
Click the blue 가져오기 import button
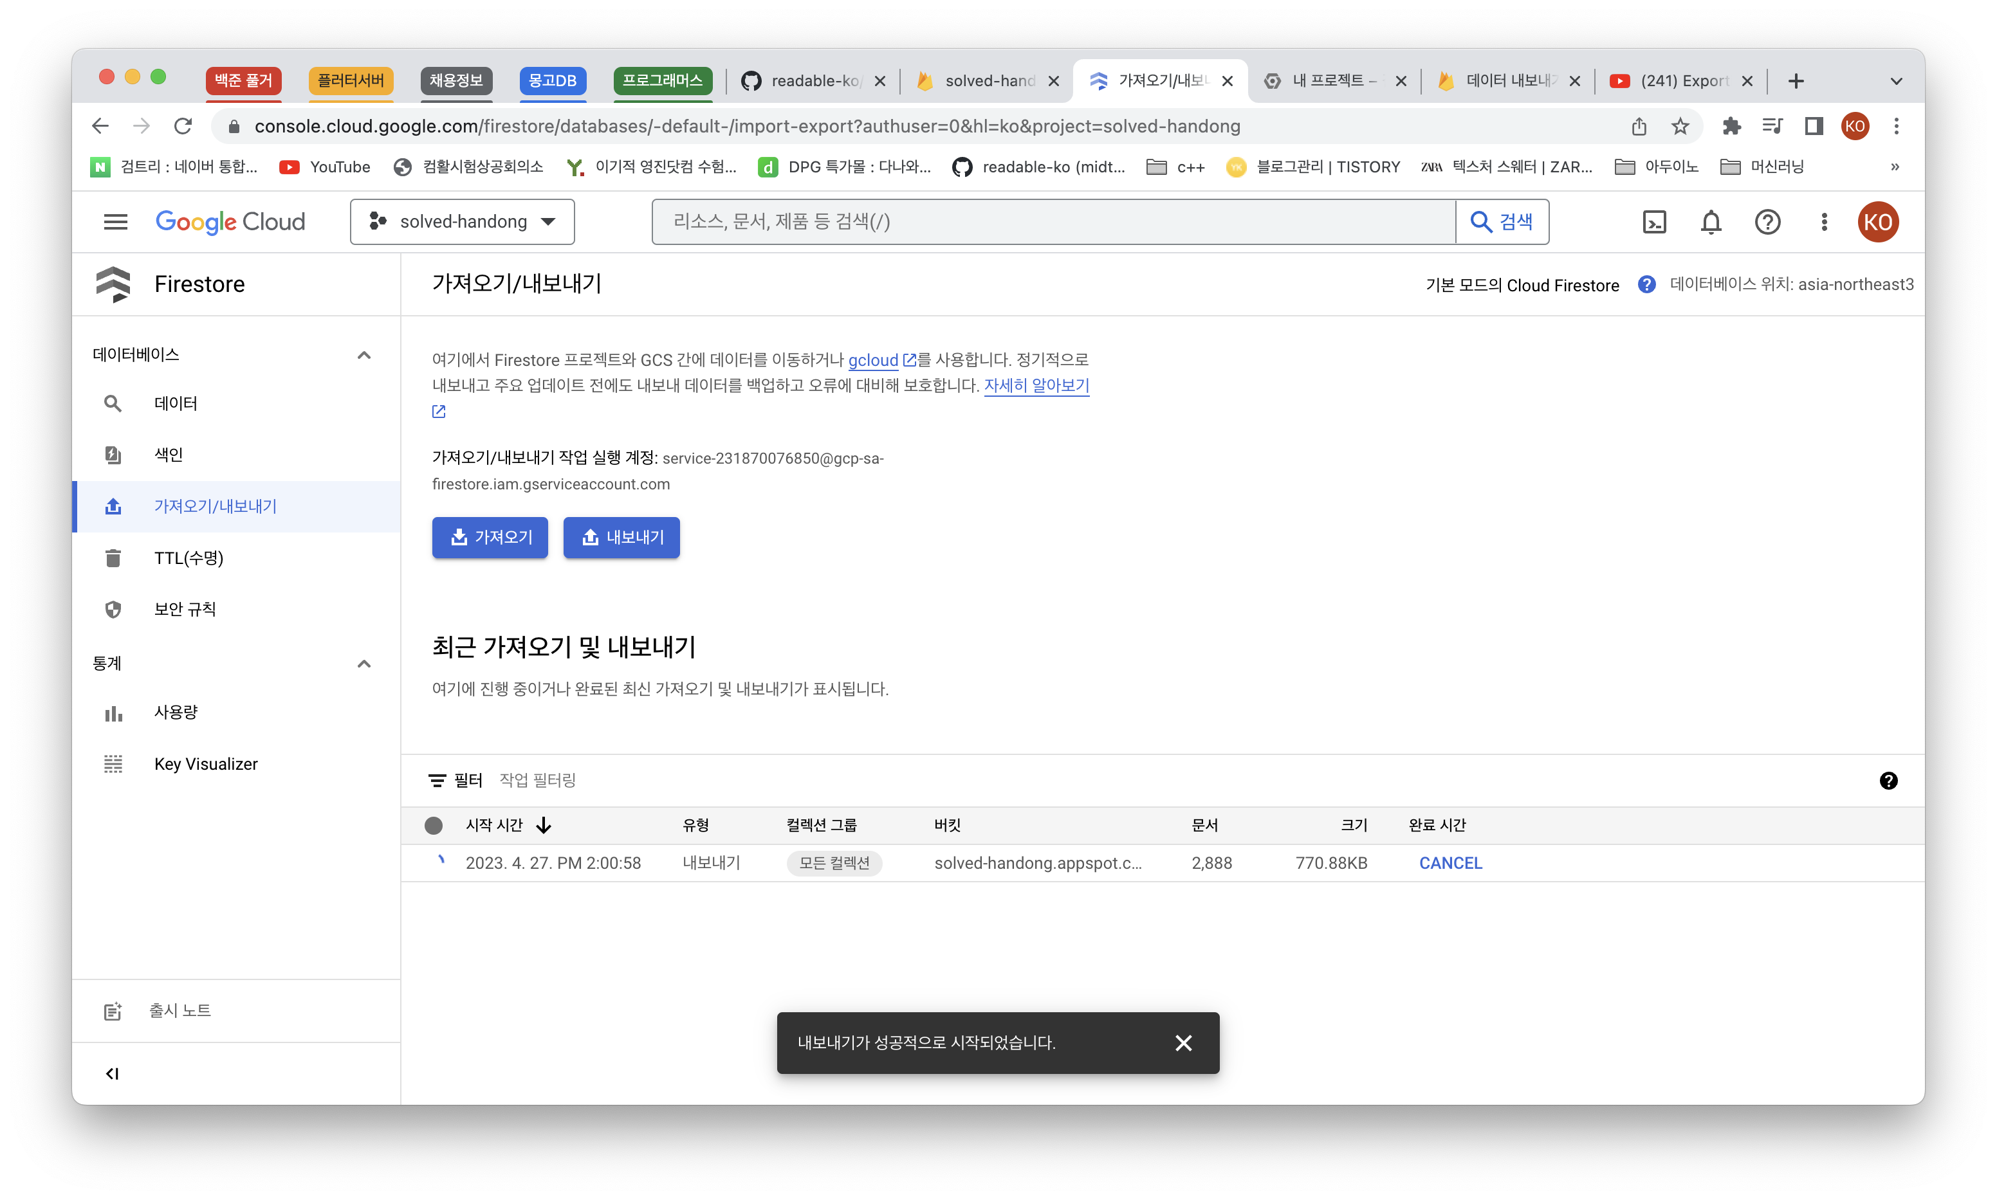(490, 537)
